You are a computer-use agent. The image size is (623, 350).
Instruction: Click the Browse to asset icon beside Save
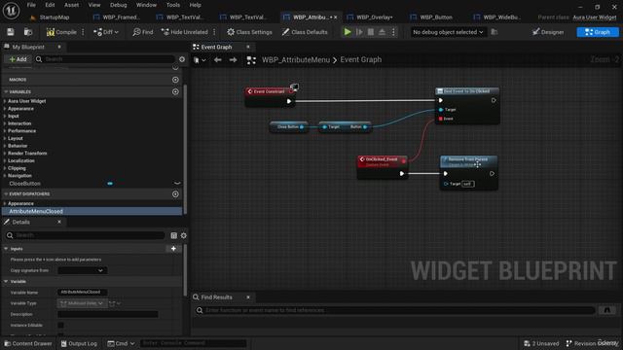[28, 32]
